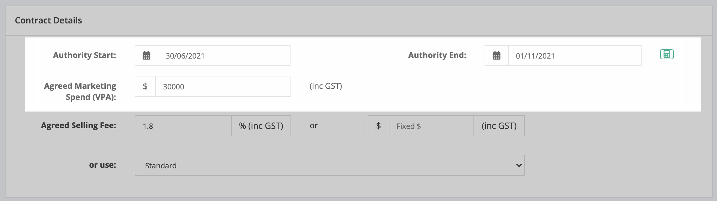717x201 pixels.
Task: Click the Contract Details panel heading
Action: (49, 20)
